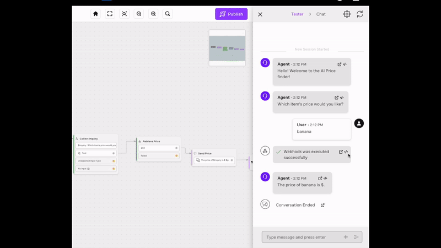Open the canvas search tool

click(168, 14)
